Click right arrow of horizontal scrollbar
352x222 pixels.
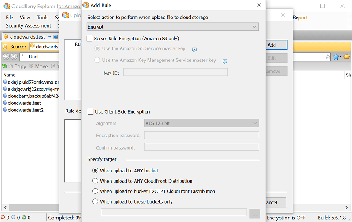[x=347, y=208]
